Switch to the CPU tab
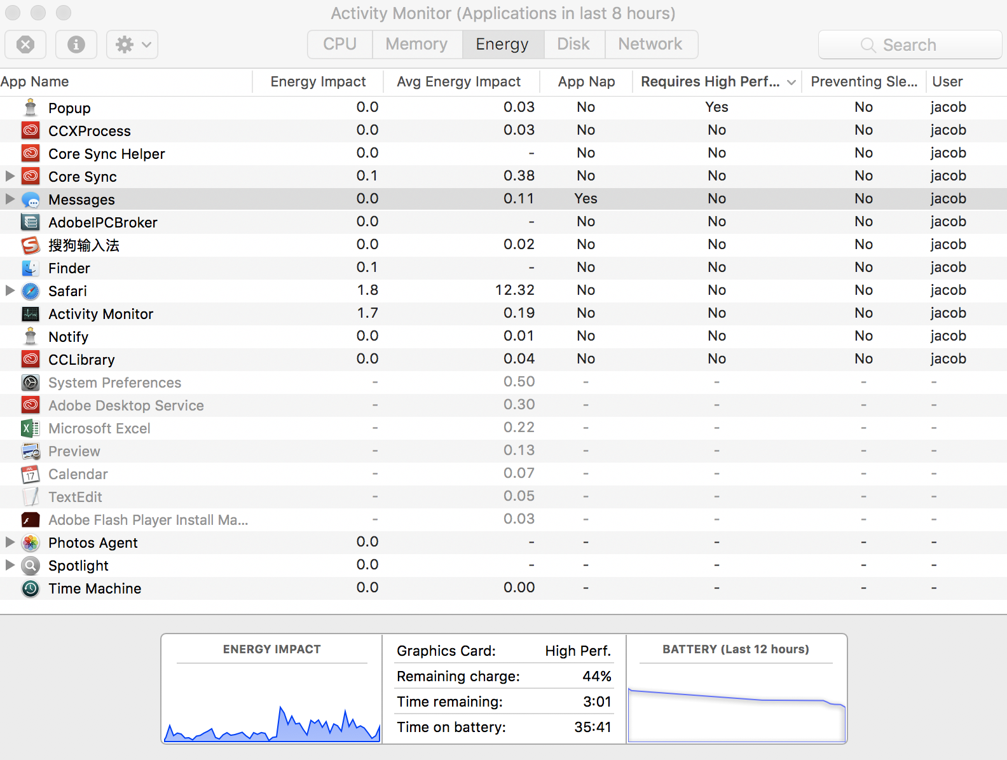1007x760 pixels. 339,44
